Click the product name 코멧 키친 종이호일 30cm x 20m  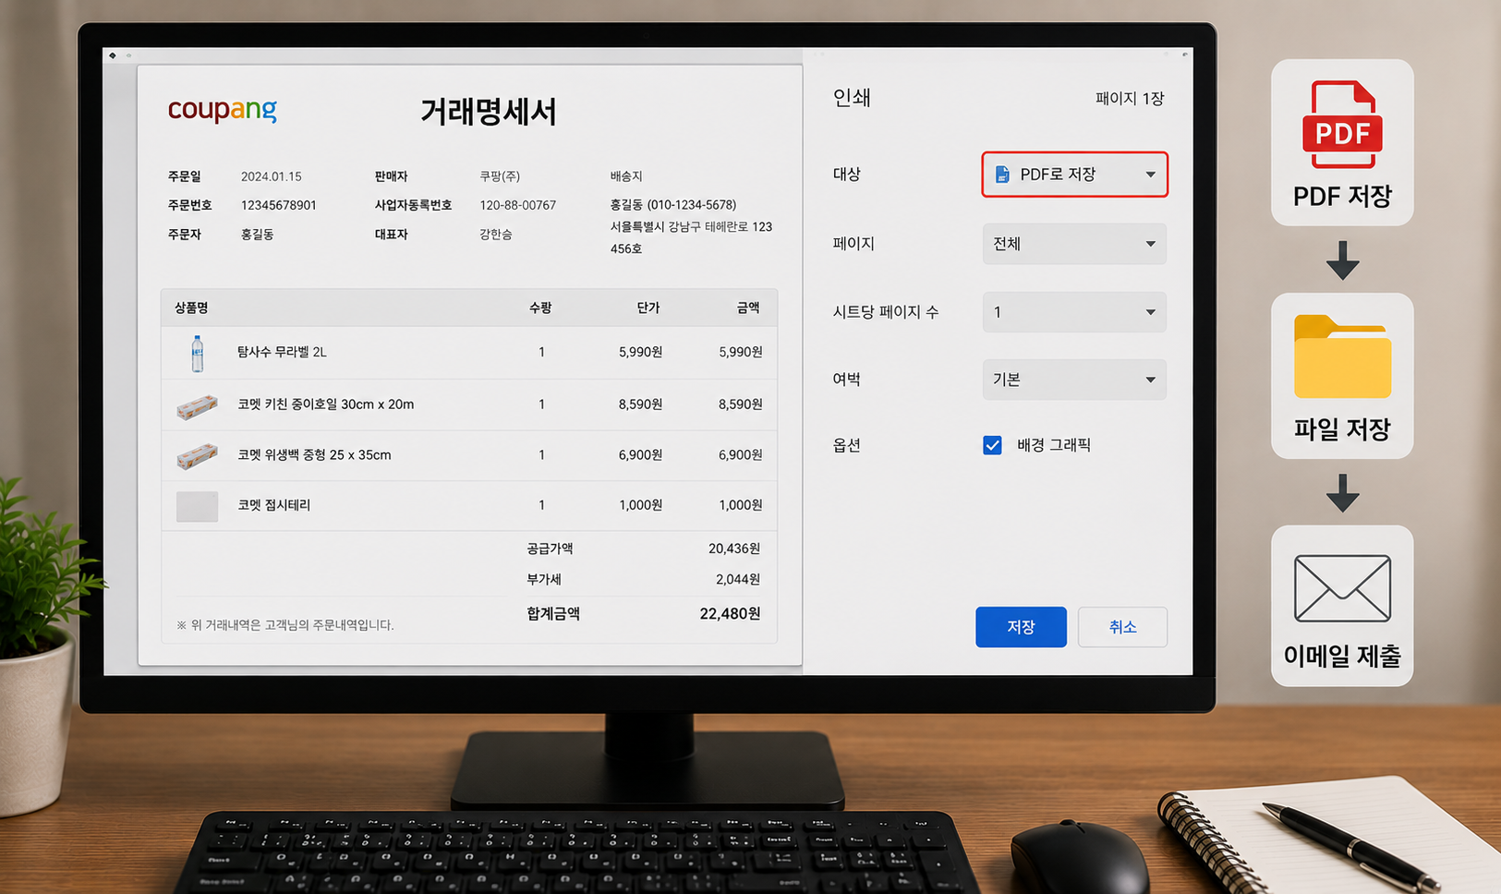coord(325,405)
